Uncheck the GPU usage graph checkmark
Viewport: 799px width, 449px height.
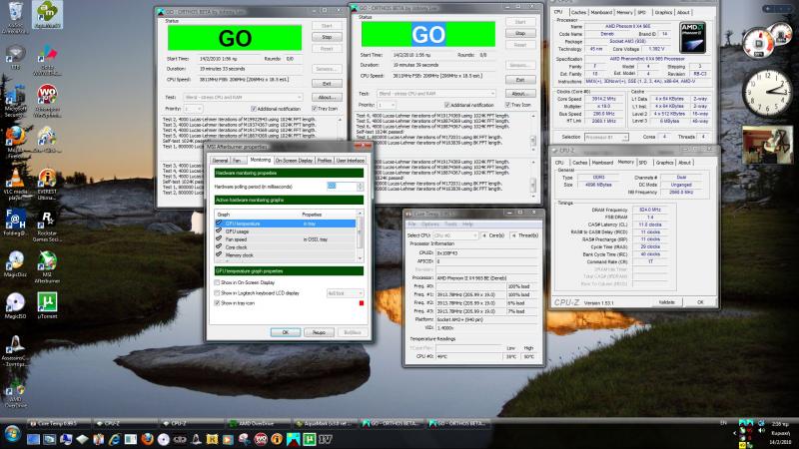tap(219, 231)
